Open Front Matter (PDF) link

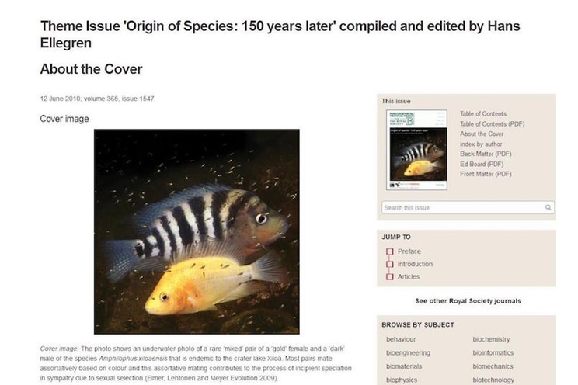click(x=486, y=175)
